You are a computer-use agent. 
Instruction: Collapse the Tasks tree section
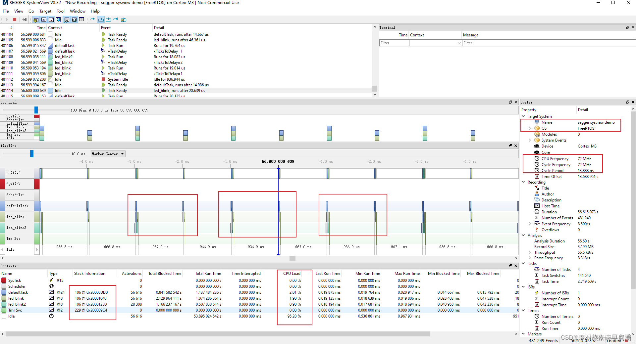pos(523,264)
